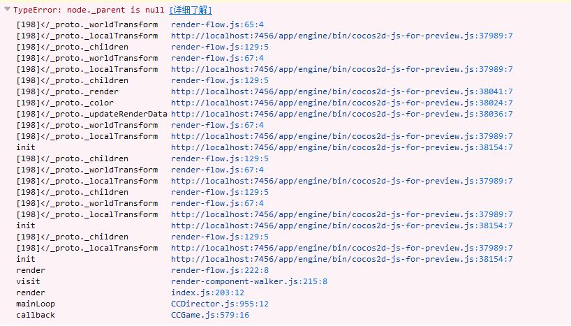Open the render-flow.js:222:8 source link
This screenshot has width=571, height=326.
click(220, 270)
